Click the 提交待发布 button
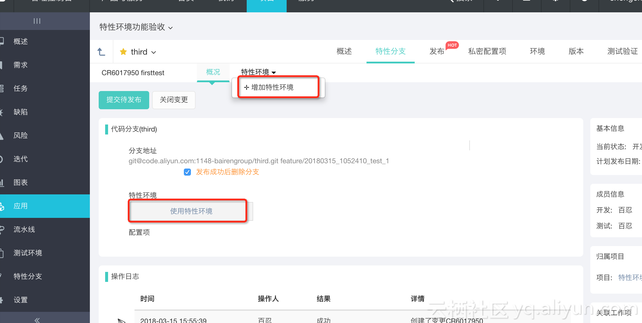642x323 pixels. [124, 100]
